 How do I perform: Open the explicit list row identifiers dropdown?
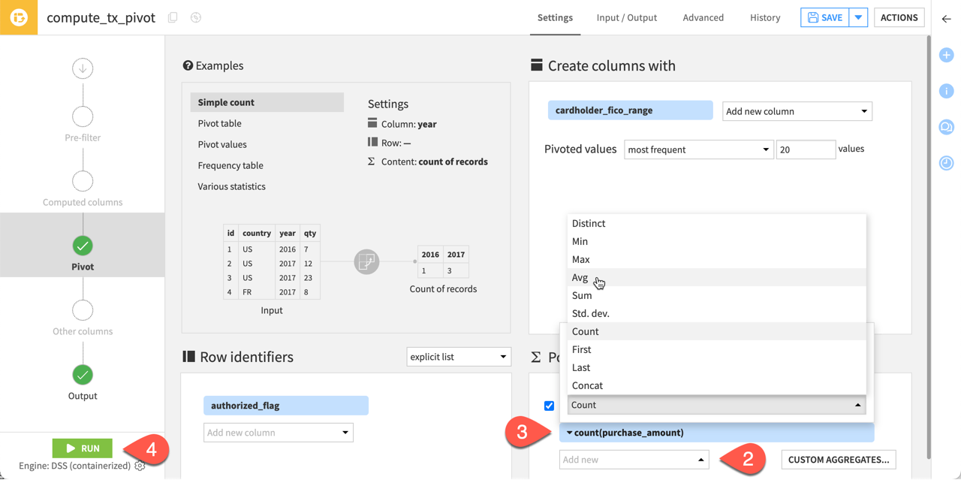458,356
